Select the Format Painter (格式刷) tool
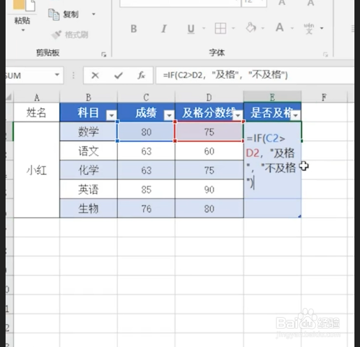 [x=70, y=35]
